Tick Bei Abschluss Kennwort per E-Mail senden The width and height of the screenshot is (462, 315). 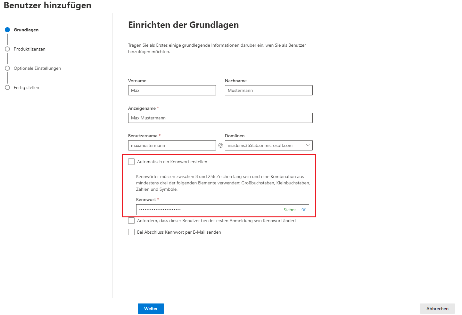coord(131,232)
